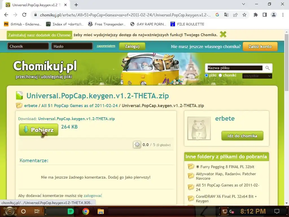Click the Załóż konto button
289x217 pixels.
pos(260,47)
